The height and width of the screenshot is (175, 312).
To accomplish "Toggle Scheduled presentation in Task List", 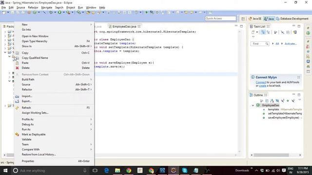I will click(x=269, y=32).
